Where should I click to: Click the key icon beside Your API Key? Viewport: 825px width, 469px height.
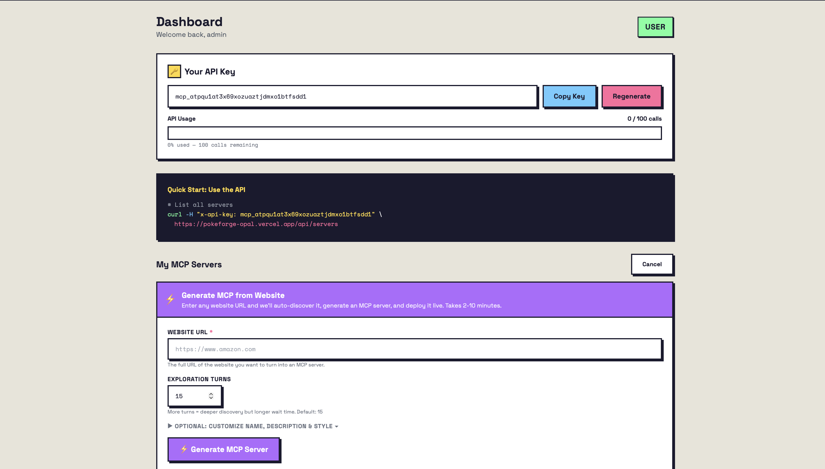click(x=174, y=71)
